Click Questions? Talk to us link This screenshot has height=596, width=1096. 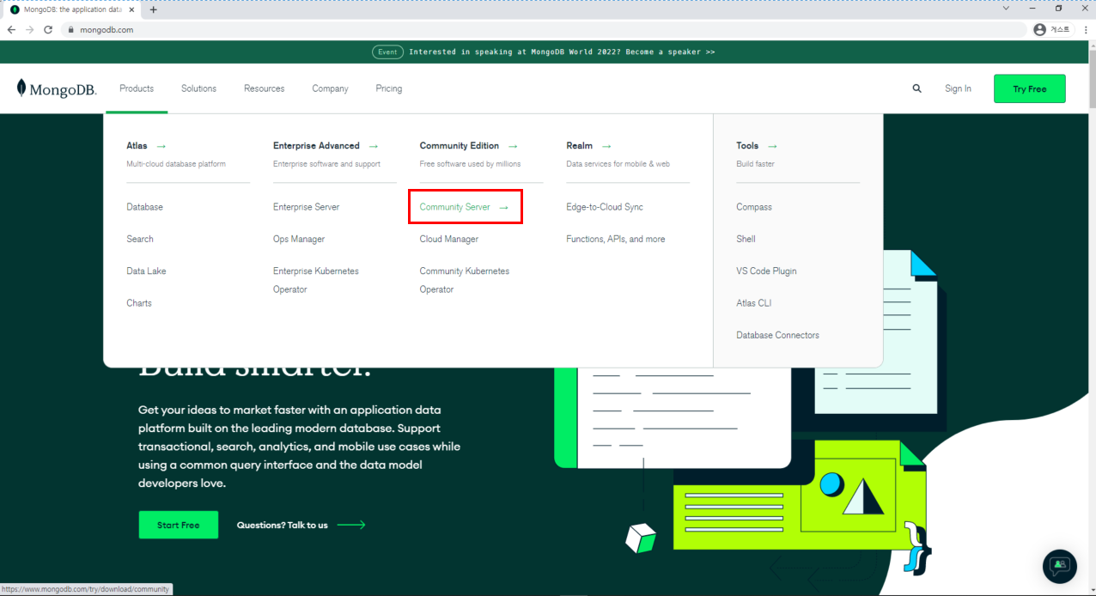pos(301,525)
